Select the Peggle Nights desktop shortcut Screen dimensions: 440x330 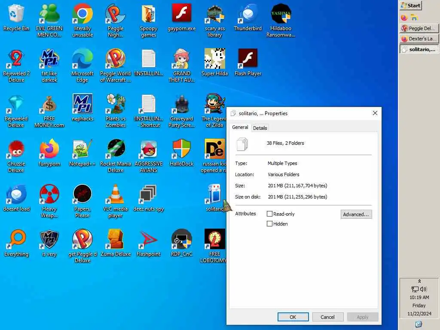[115, 21]
